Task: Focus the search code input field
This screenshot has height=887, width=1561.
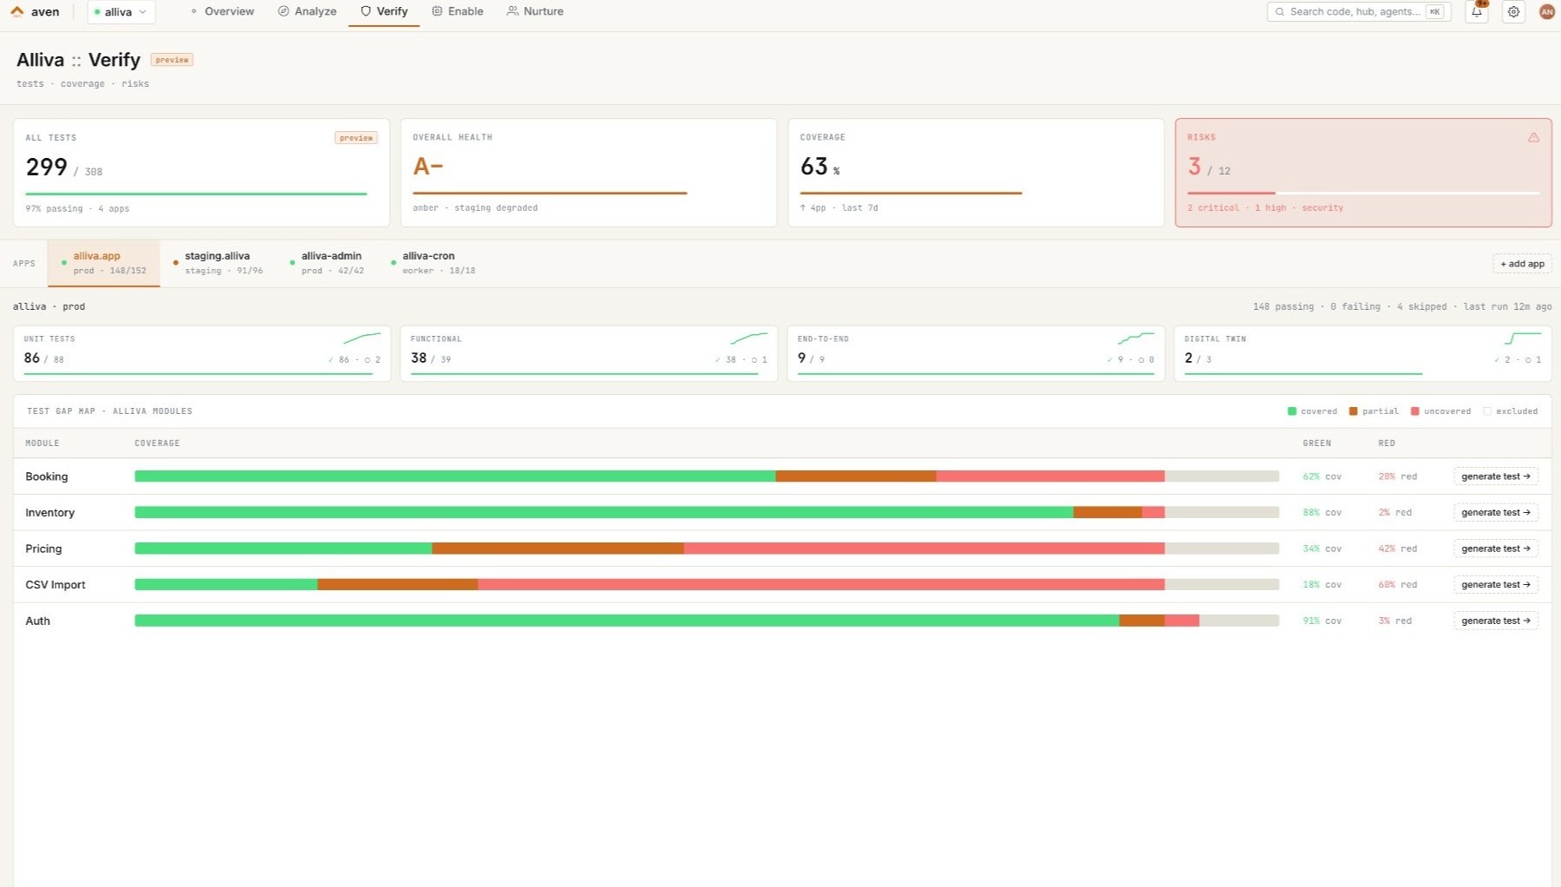Action: [1354, 12]
